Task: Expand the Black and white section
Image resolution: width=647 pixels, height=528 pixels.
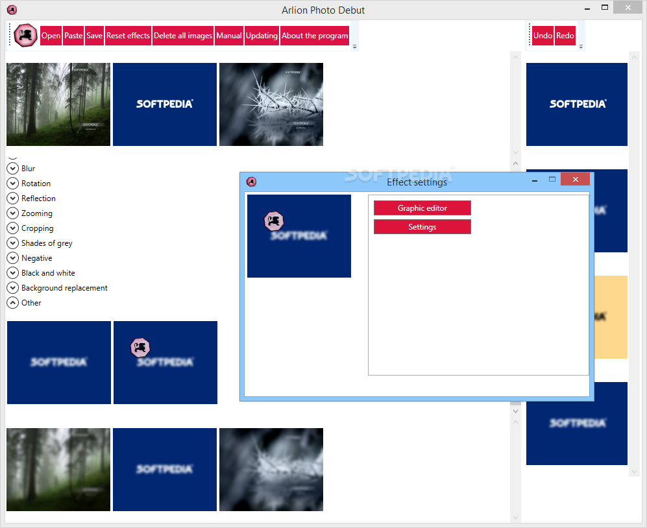Action: [x=13, y=272]
